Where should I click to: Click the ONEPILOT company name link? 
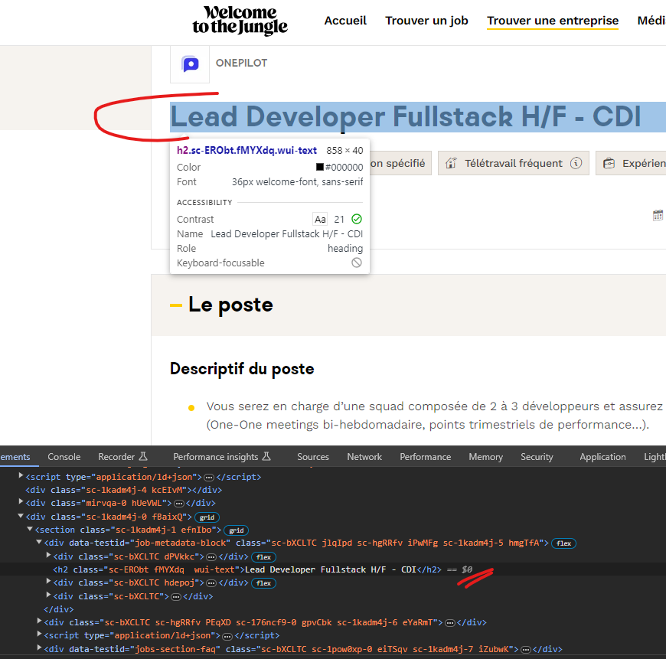[x=241, y=63]
